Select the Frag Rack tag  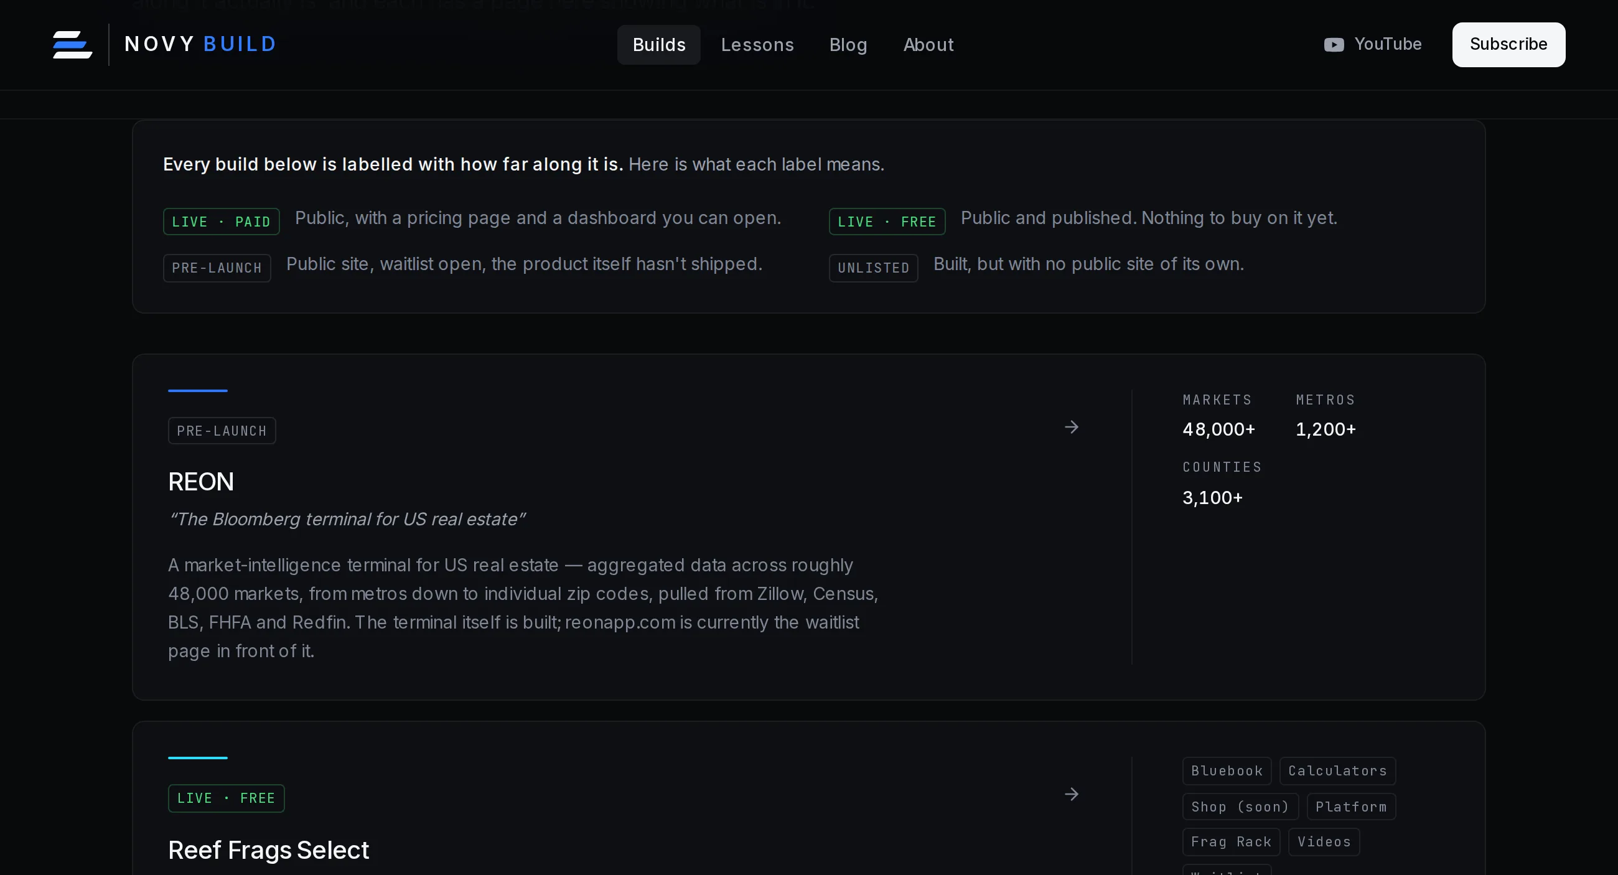[1231, 842]
